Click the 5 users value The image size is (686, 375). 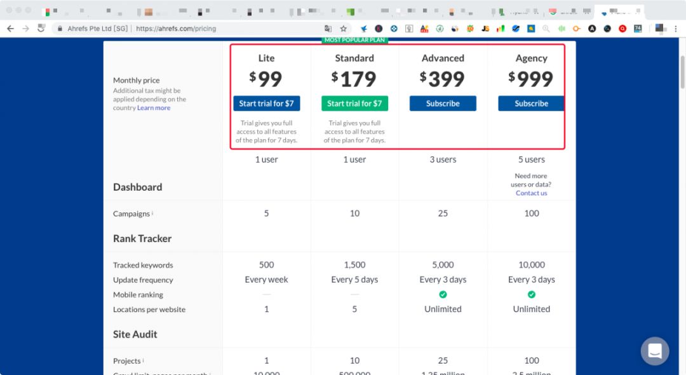point(531,160)
